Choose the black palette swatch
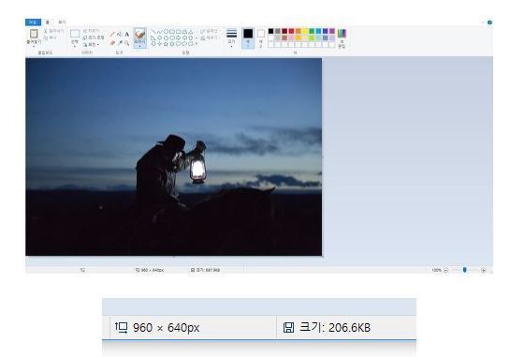This screenshot has height=357, width=525. coord(270,31)
